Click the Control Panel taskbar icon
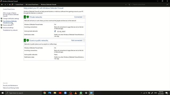 point(91,93)
